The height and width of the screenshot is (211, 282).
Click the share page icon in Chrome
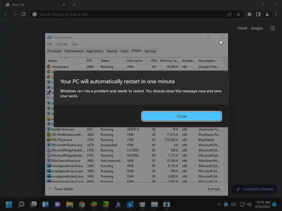point(230,15)
